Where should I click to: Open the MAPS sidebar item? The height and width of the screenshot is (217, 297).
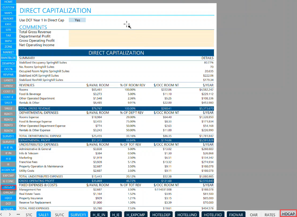[x=8, y=13]
